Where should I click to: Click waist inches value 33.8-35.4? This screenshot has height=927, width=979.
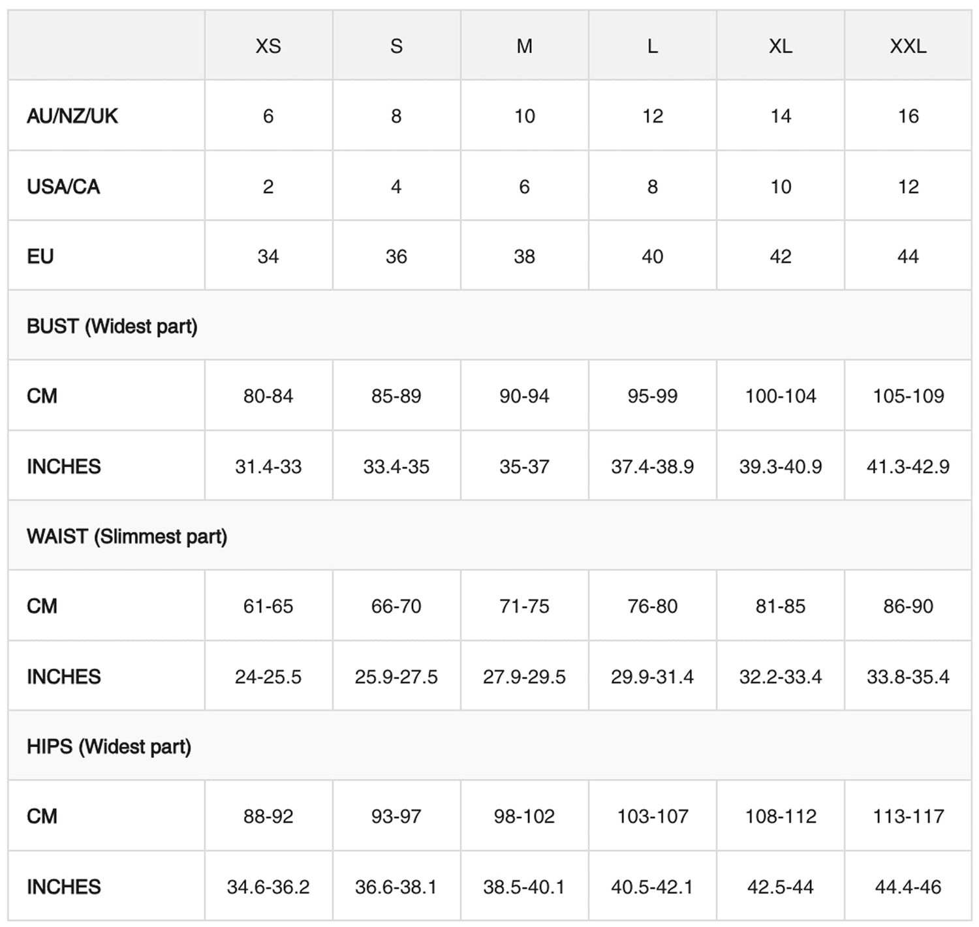point(908,676)
